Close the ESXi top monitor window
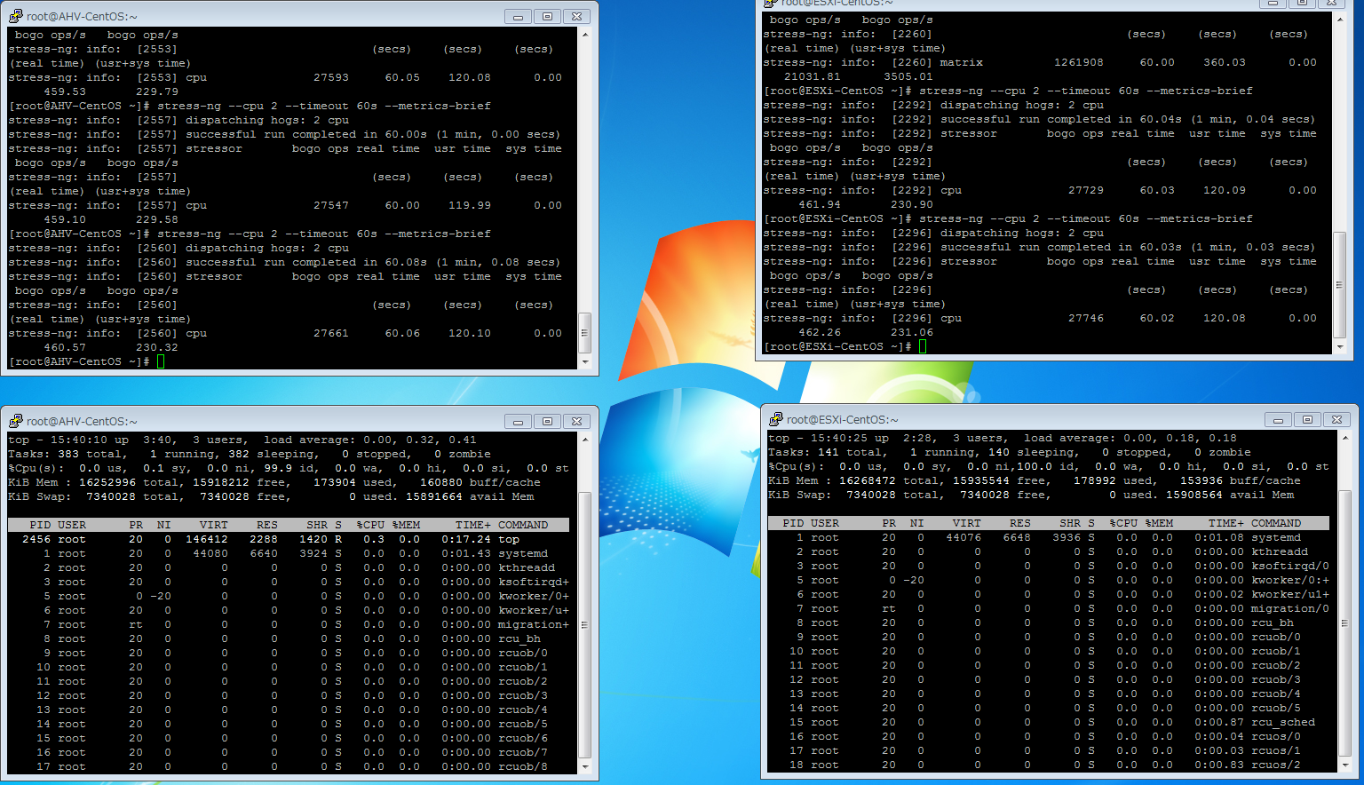The height and width of the screenshot is (785, 1364). (1336, 419)
